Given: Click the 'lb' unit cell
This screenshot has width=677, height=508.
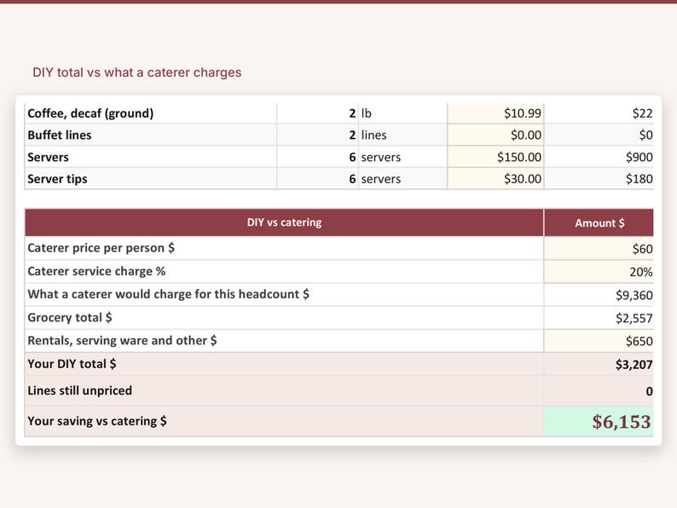Looking at the screenshot, I should click(x=402, y=113).
